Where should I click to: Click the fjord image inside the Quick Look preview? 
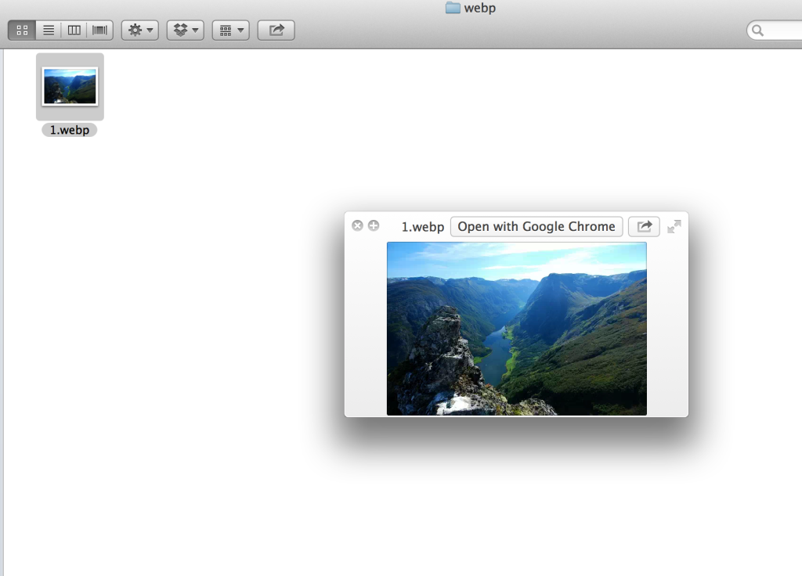coord(516,329)
